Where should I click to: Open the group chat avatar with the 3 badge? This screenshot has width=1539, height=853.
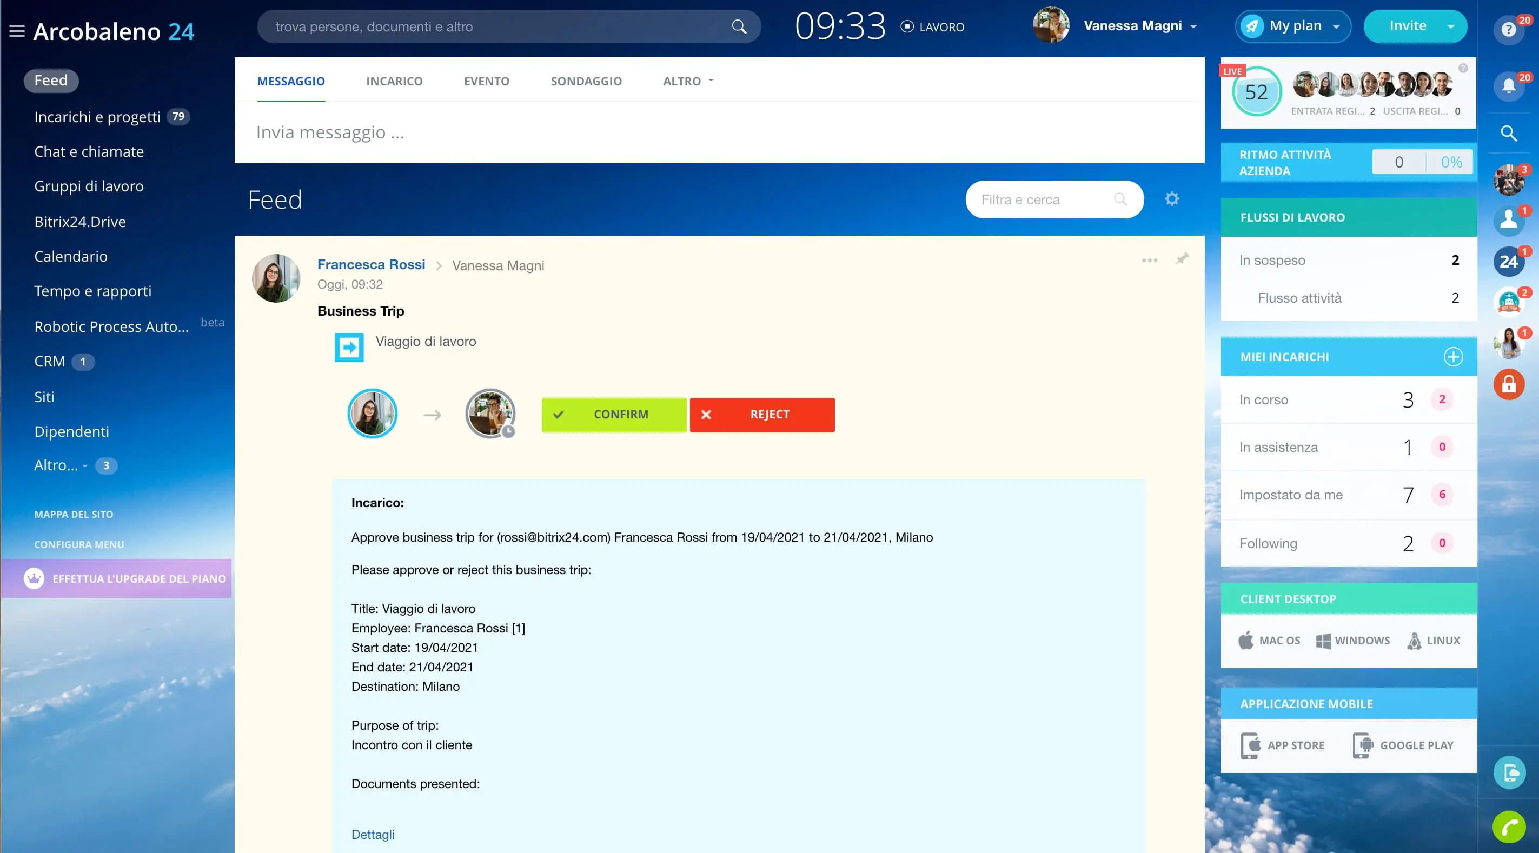coord(1509,180)
